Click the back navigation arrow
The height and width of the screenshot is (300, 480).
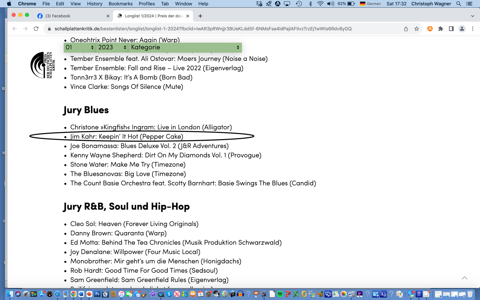point(15,29)
